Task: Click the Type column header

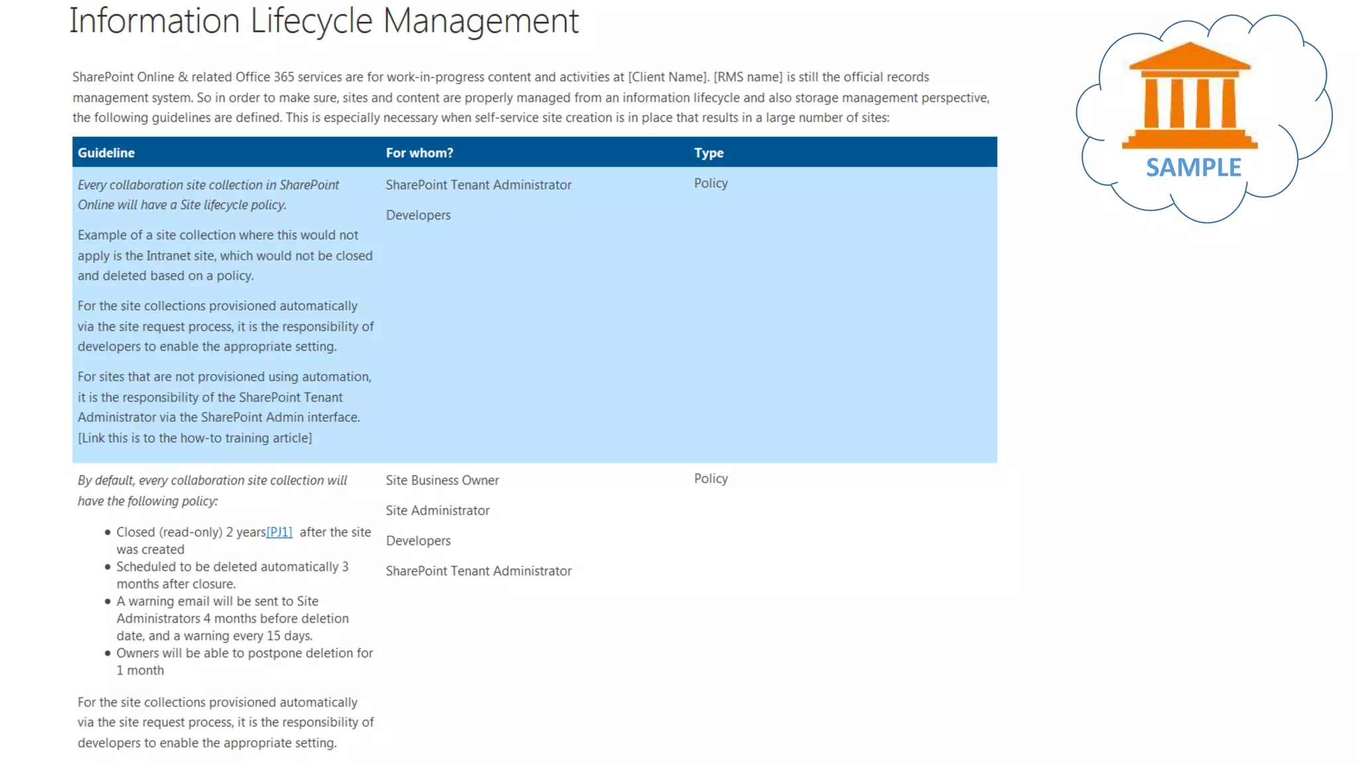Action: click(x=708, y=153)
